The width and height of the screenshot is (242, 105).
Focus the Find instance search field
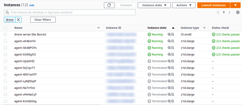(70, 12)
